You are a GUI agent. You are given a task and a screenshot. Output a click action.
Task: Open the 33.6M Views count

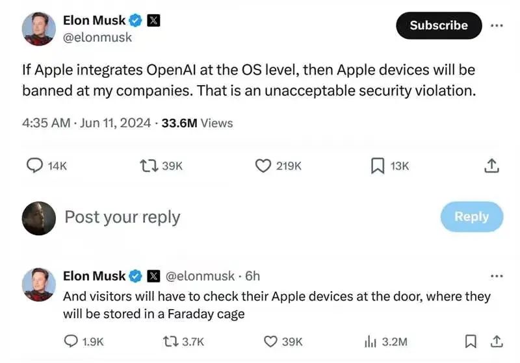tap(197, 123)
